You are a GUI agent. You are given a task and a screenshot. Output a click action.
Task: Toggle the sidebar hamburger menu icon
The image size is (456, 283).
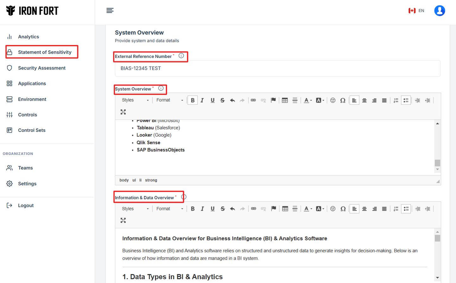(x=110, y=10)
